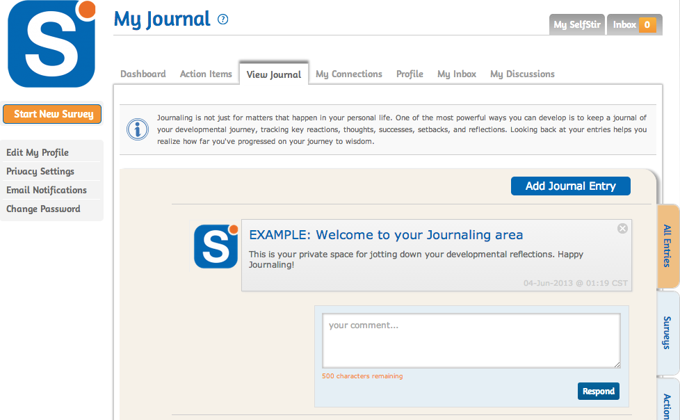Open Edit My Profile link

38,152
